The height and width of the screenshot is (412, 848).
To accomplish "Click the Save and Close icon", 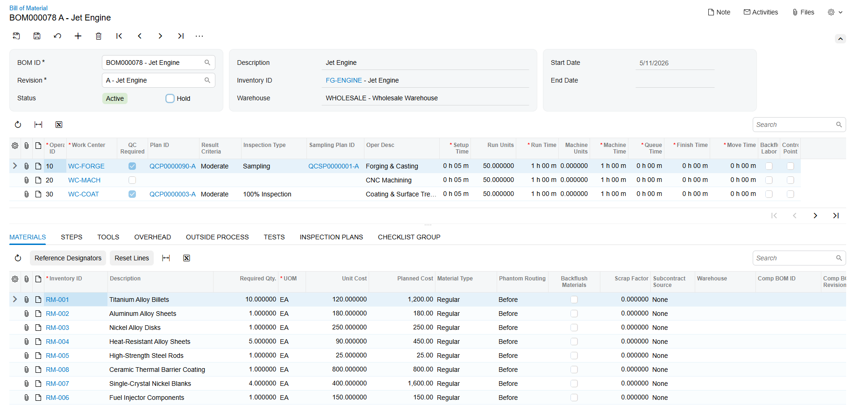I will pyautogui.click(x=16, y=36).
